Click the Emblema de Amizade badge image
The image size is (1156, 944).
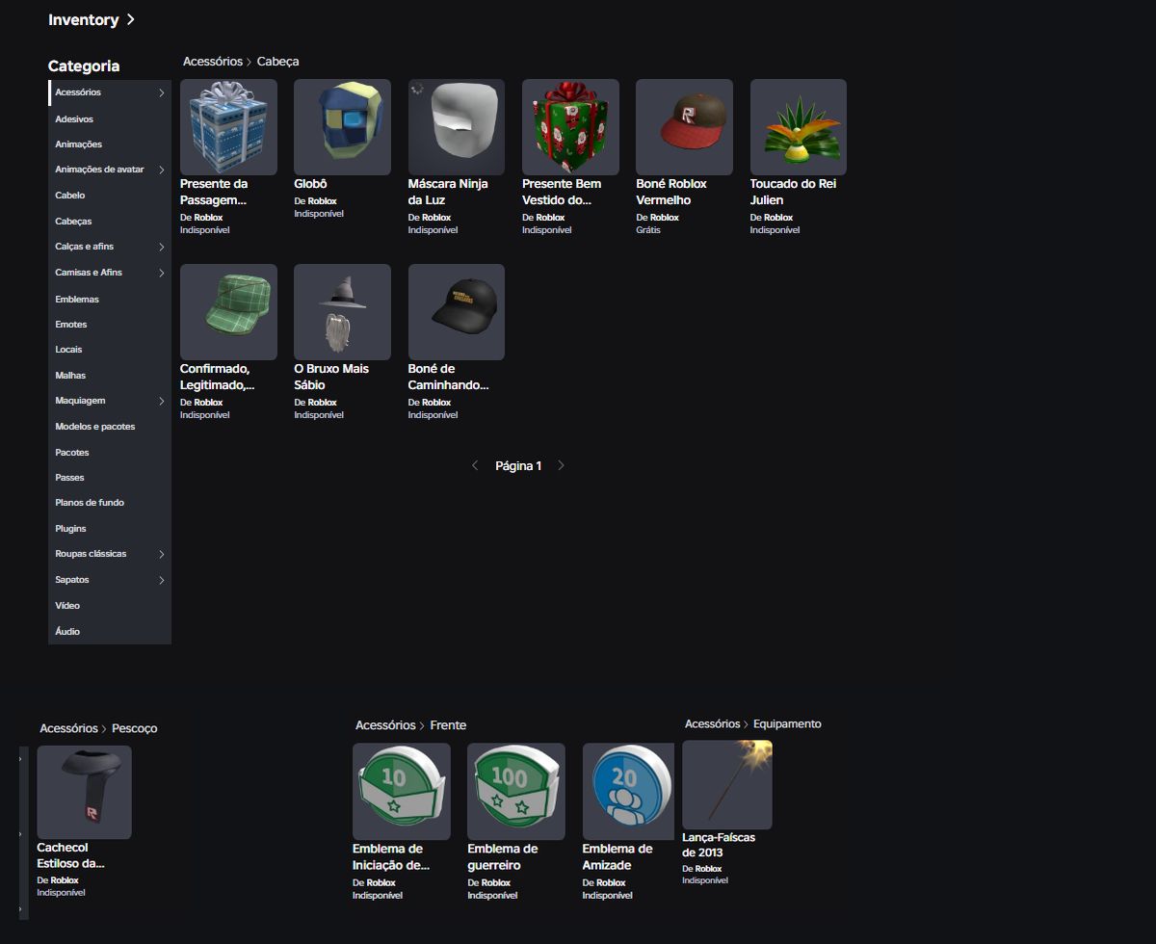[628, 792]
